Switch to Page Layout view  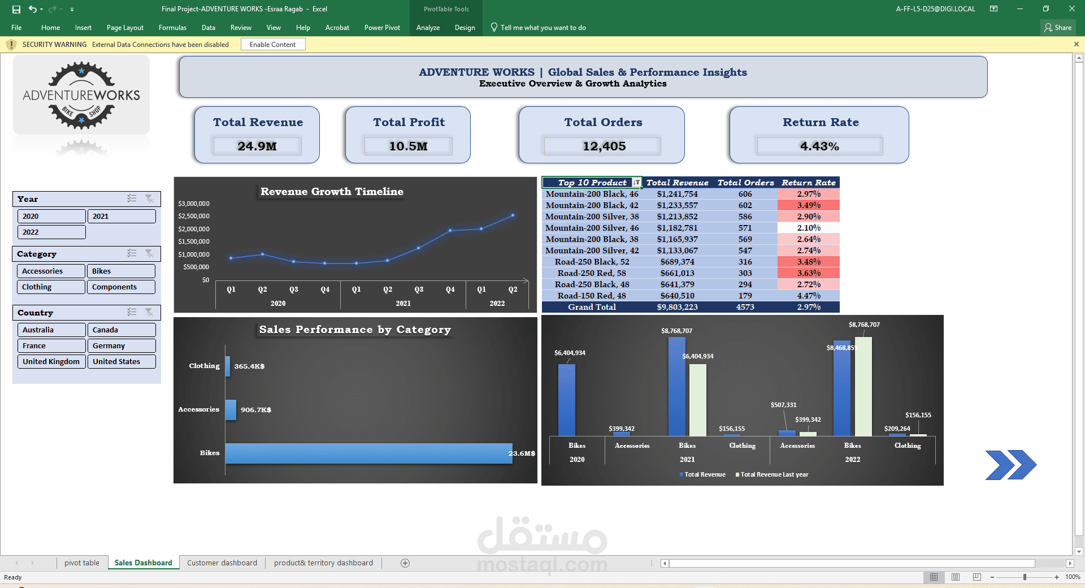pyautogui.click(x=956, y=577)
